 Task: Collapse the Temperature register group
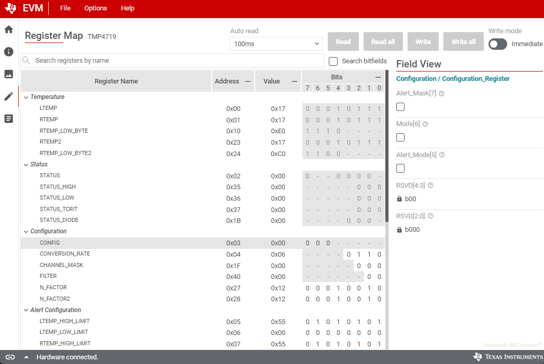26,97
